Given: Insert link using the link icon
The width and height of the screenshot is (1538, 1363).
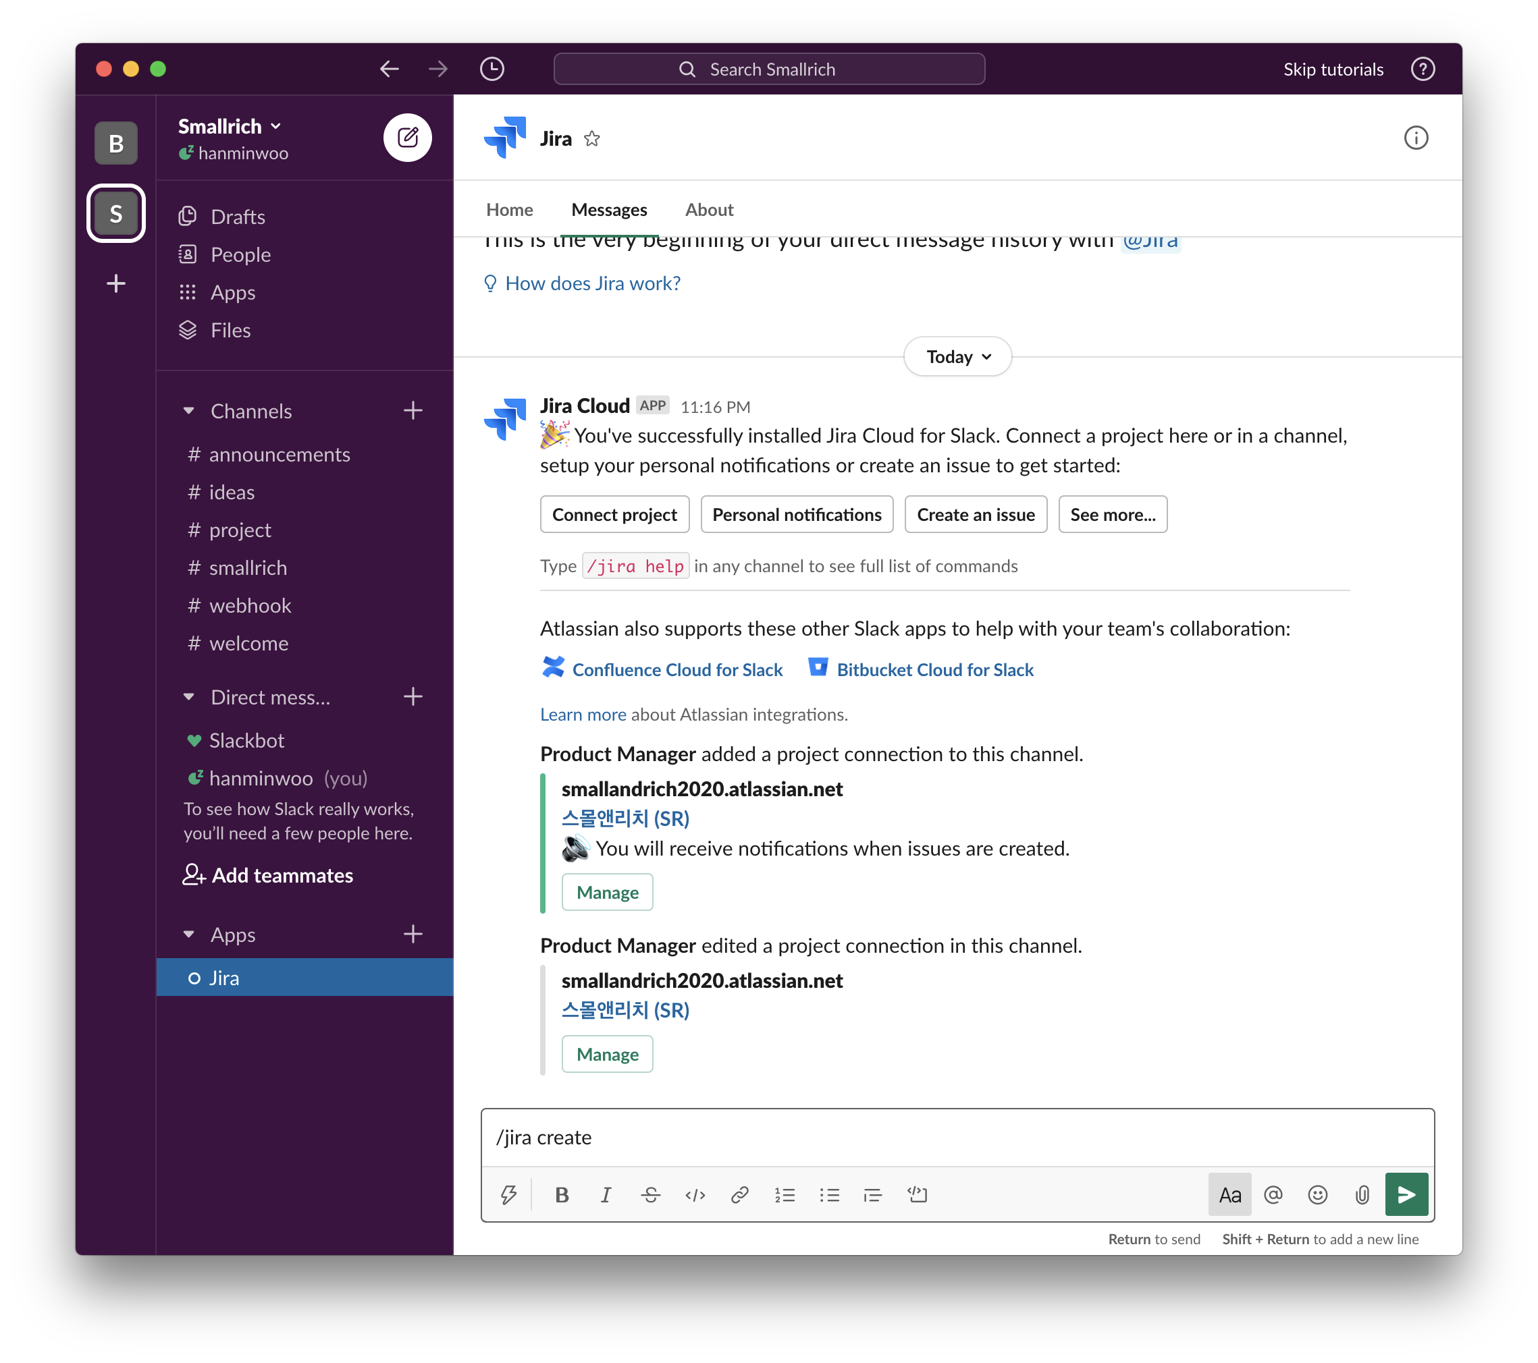Looking at the screenshot, I should (740, 1194).
